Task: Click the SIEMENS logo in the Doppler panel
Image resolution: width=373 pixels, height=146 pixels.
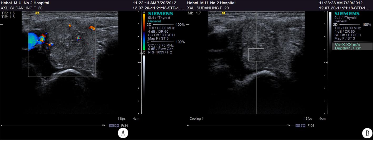Action: 161,13
